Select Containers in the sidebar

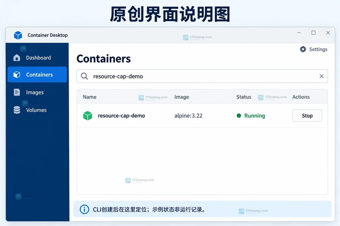(37, 74)
